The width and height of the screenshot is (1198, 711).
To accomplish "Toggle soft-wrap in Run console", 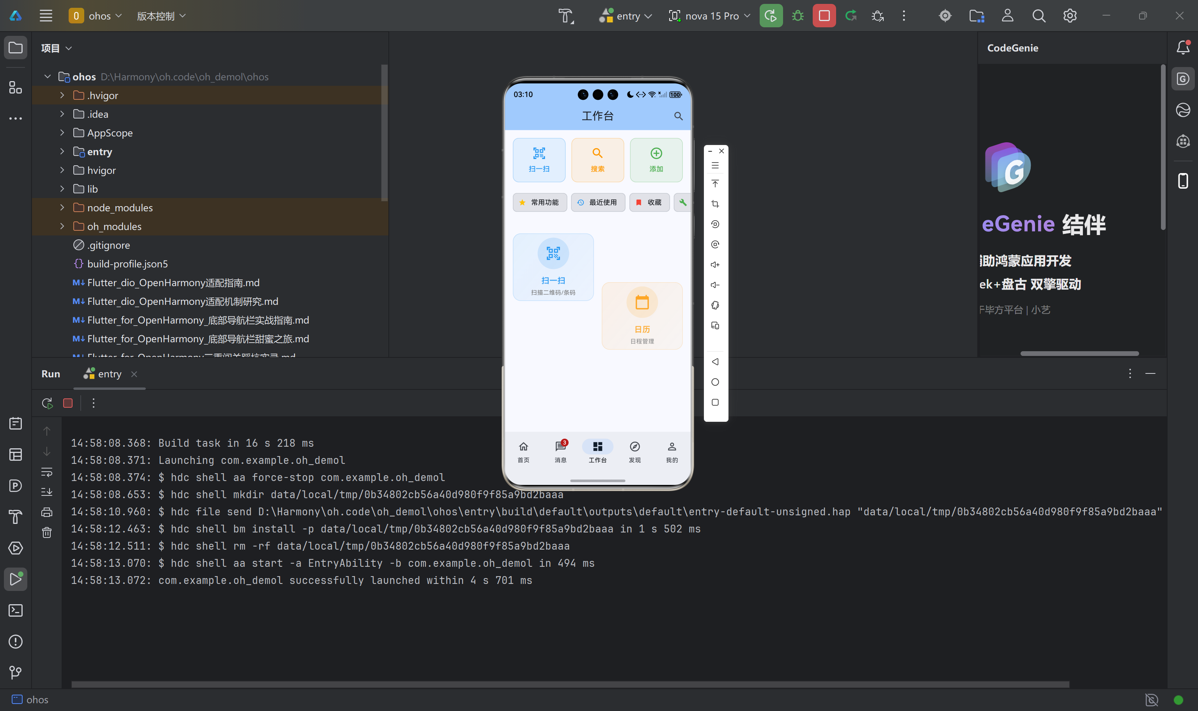I will tap(46, 472).
